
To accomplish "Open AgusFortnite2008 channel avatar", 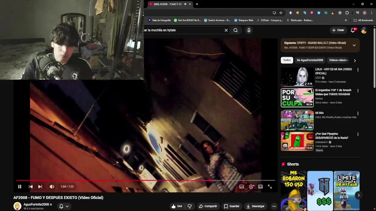I will [17, 206].
